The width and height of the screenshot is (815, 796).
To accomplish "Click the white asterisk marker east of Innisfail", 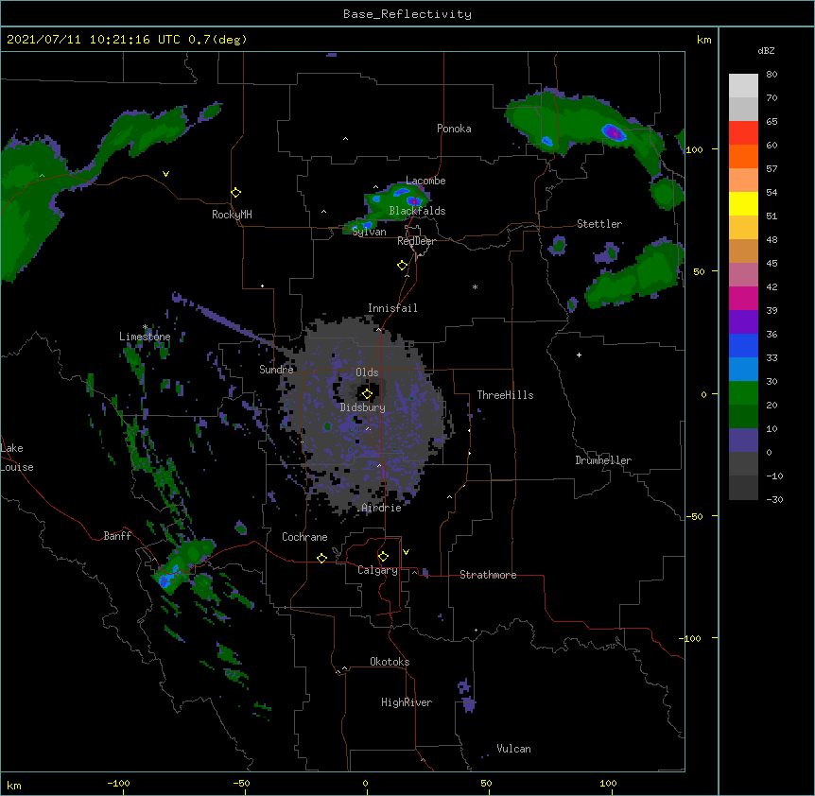I will (x=475, y=286).
